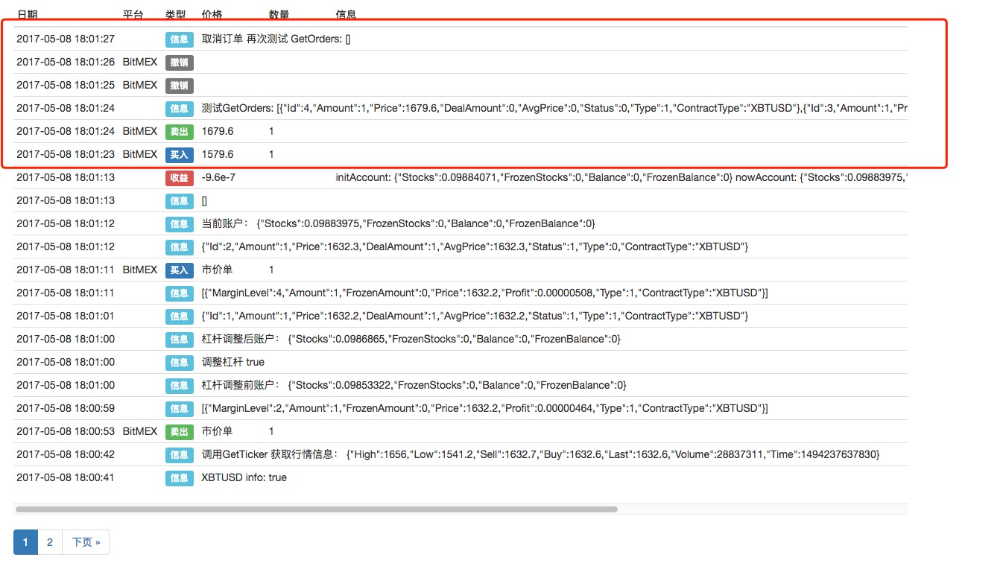
Task: Click BitMEX in the 18:01:25 row
Action: pyautogui.click(x=140, y=85)
